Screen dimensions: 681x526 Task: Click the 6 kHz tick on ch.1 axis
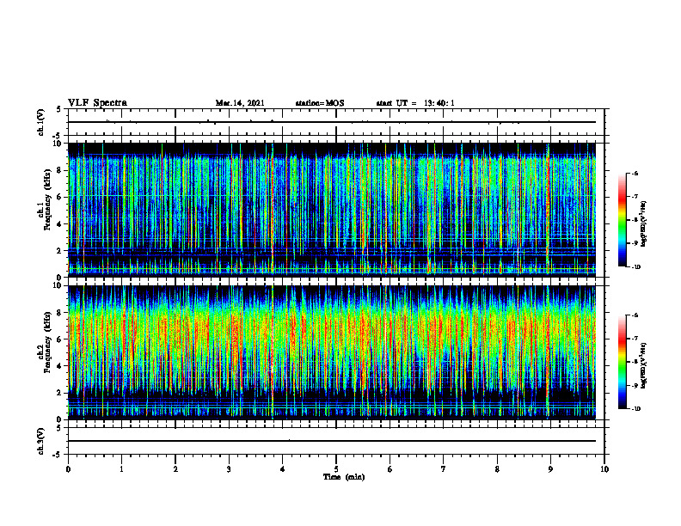point(59,197)
